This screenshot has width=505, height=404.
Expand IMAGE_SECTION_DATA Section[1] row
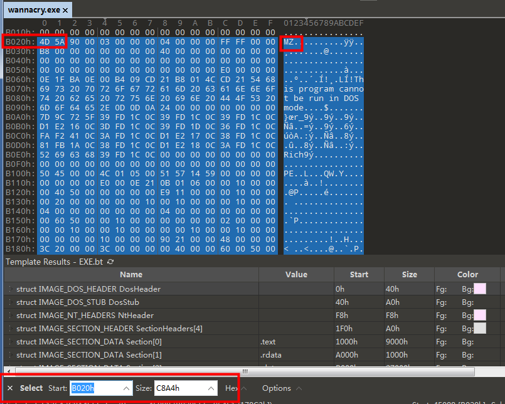(x=11, y=355)
